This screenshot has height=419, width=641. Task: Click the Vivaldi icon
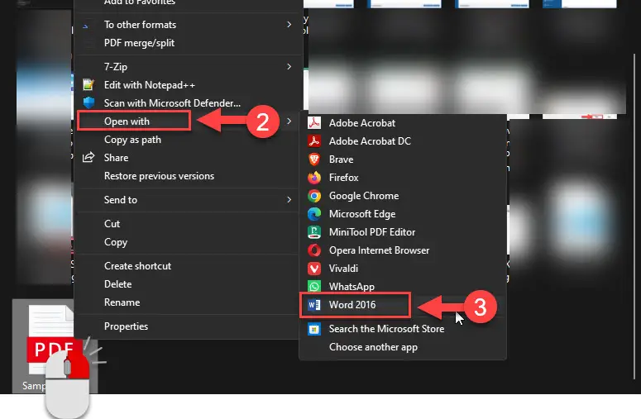pos(314,269)
